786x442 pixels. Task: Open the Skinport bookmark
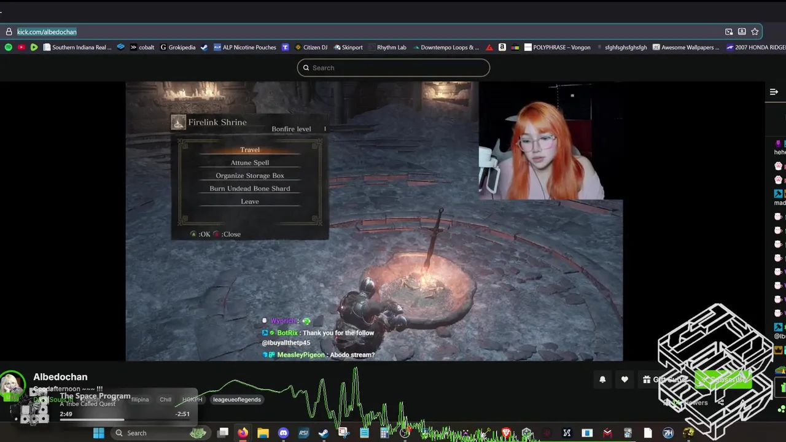point(348,47)
